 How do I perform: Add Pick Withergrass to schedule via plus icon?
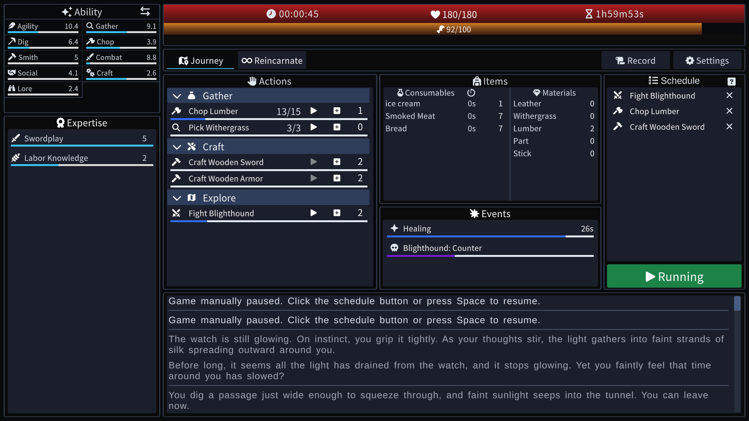(x=337, y=127)
